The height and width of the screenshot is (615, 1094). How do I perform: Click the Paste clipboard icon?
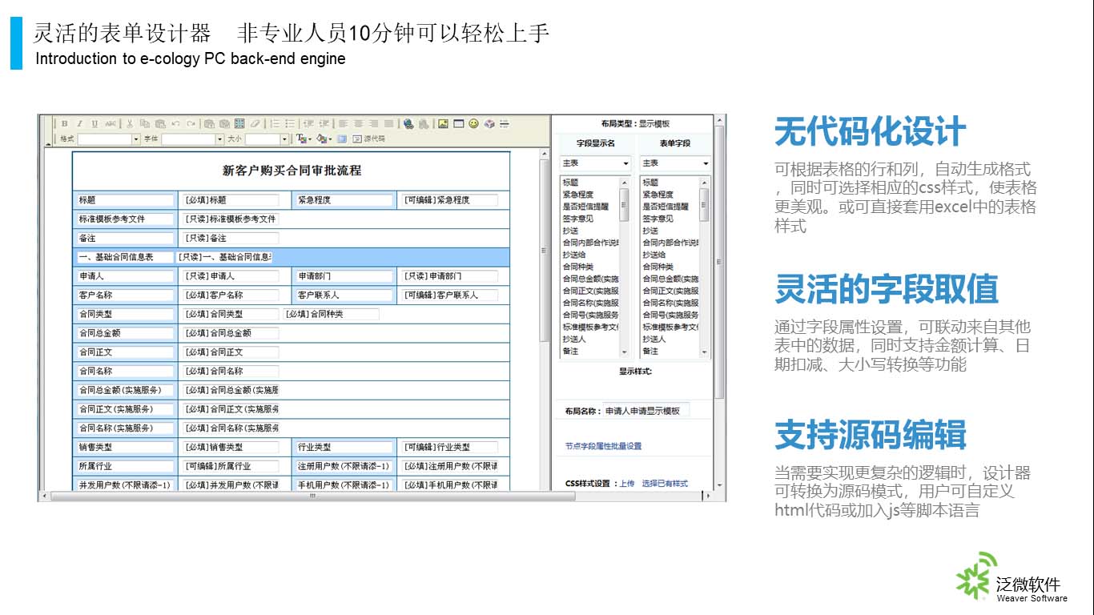(160, 123)
